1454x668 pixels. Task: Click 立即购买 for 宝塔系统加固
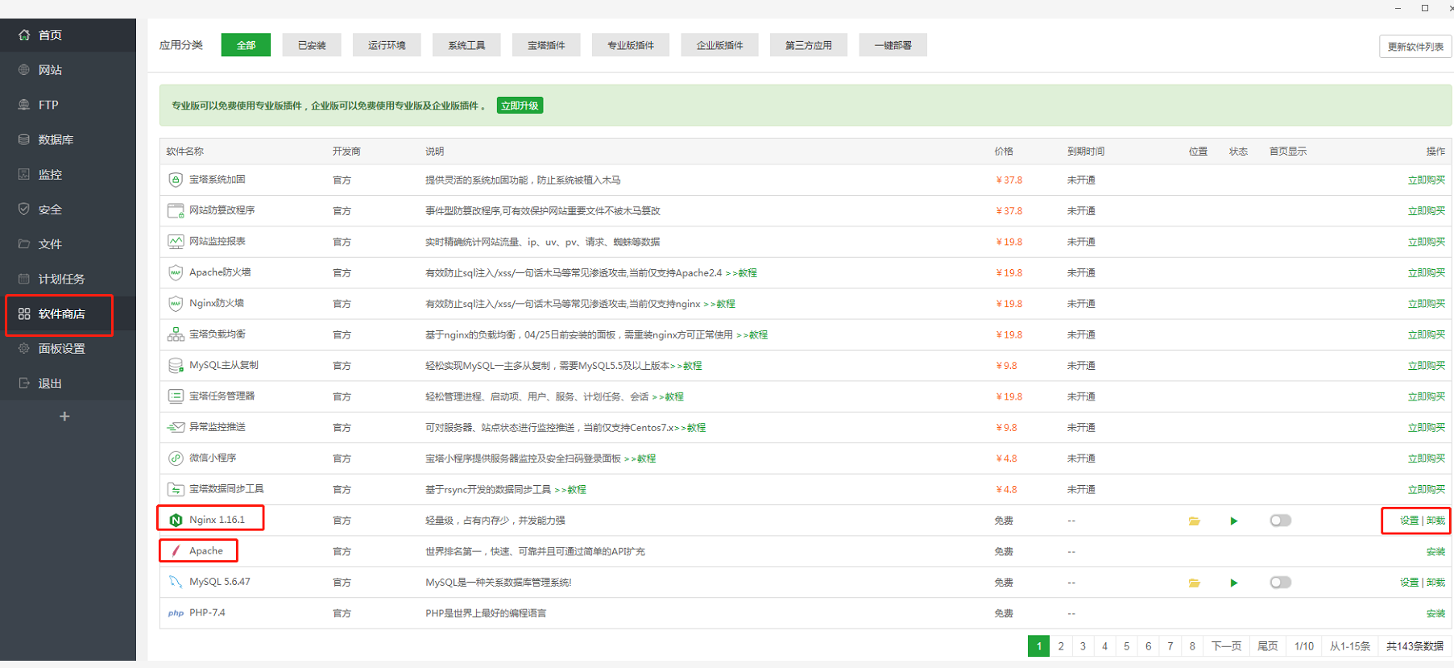coord(1426,180)
